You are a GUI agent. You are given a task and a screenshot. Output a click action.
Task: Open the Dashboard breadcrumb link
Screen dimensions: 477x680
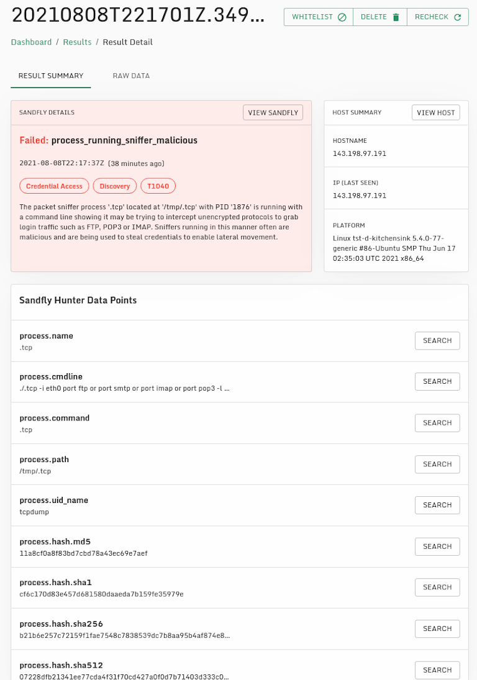31,42
